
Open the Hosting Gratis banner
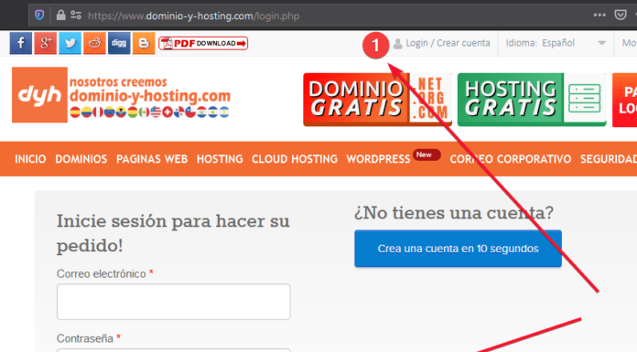(532, 100)
